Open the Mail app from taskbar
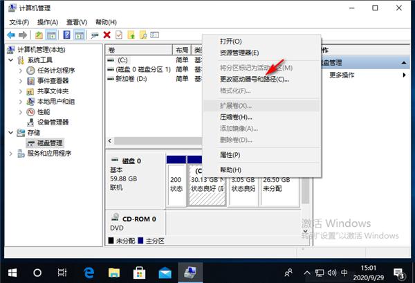 (165, 273)
